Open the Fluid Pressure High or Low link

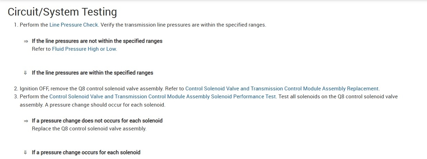(84, 49)
